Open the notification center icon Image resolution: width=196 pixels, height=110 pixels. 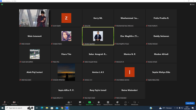tap(193, 108)
